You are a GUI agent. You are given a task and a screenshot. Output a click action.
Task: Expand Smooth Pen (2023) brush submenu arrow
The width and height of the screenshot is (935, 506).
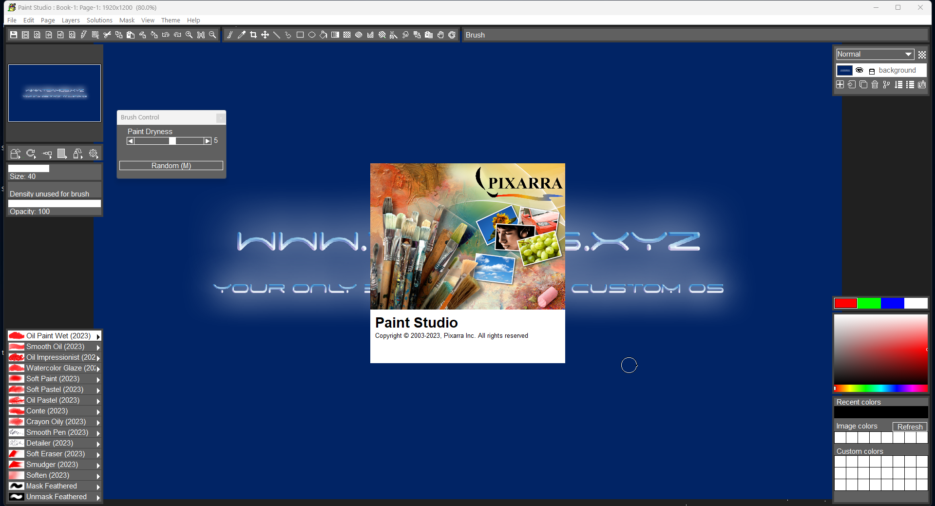click(x=98, y=433)
